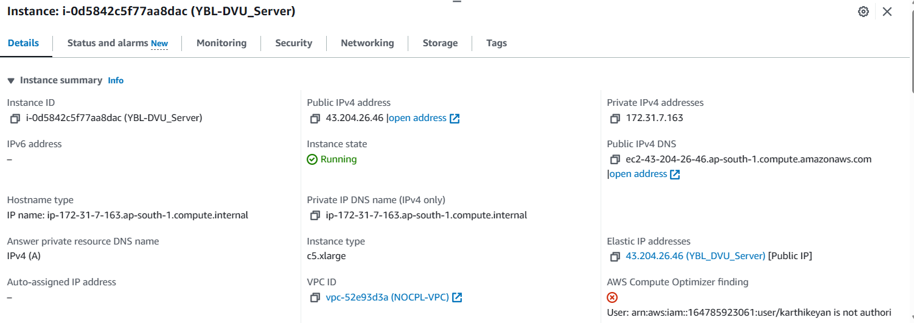Viewport: 914px width, 323px height.
Task: Open the Networking tab
Action: [x=367, y=43]
